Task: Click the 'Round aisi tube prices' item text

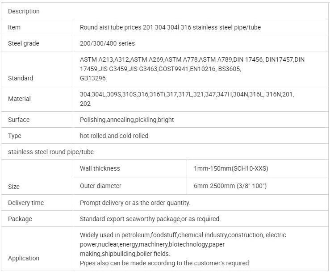Action: click(x=170, y=27)
